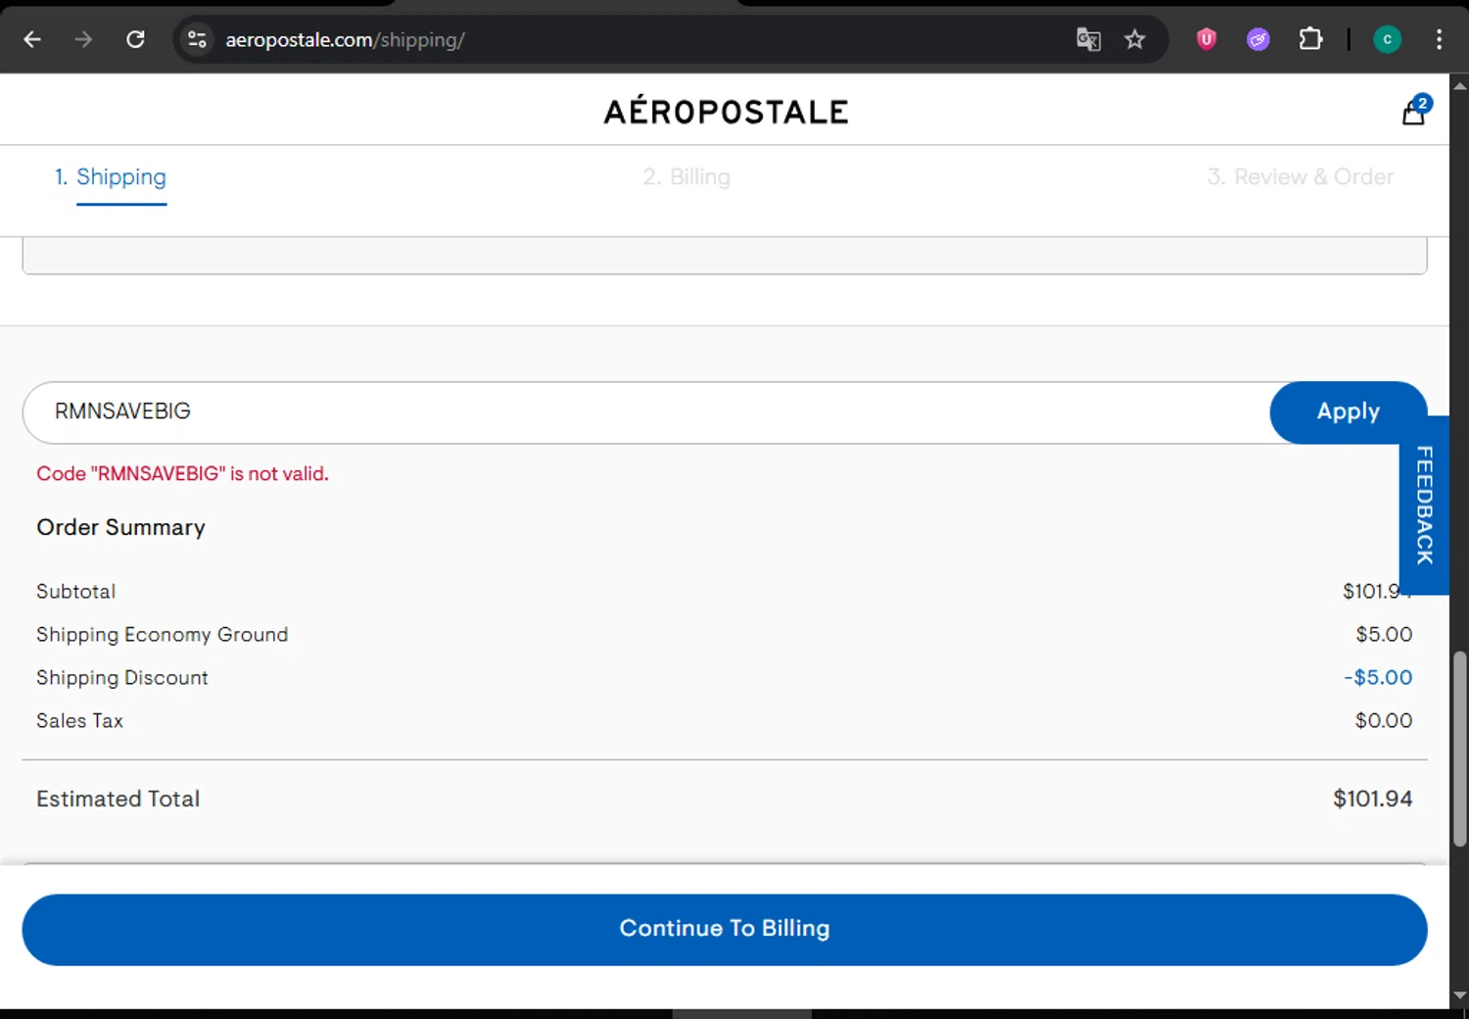Select the 2. Billing step tab

[x=687, y=177]
